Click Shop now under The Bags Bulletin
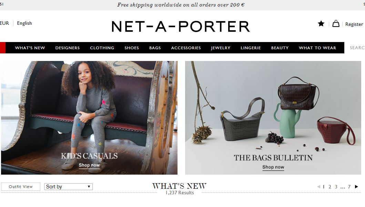This screenshot has width=365, height=207. tap(273, 167)
